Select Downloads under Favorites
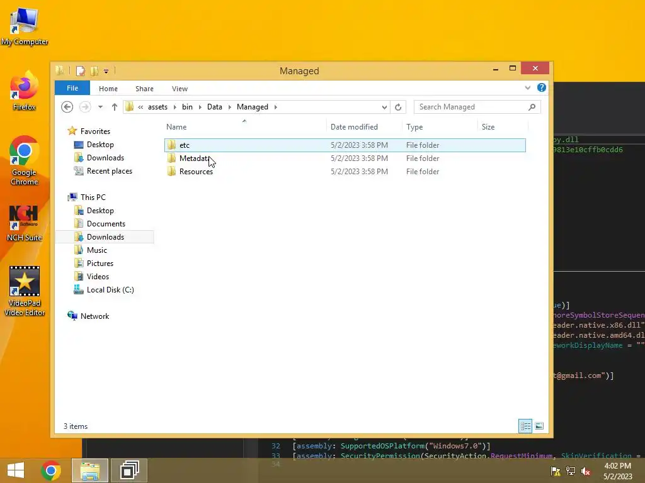Screen dimensions: 645x483 pos(105,158)
